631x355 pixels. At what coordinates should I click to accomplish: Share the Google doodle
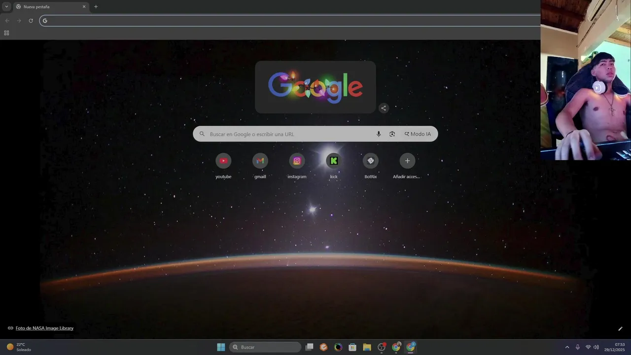pos(384,108)
